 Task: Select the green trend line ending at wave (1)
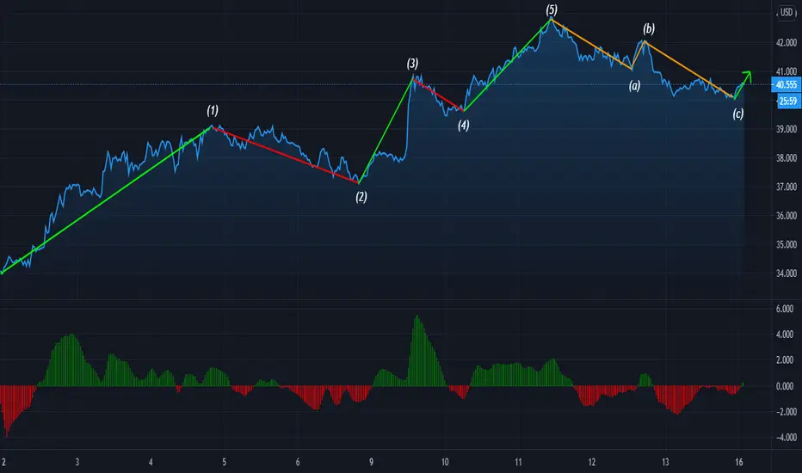coord(106,200)
